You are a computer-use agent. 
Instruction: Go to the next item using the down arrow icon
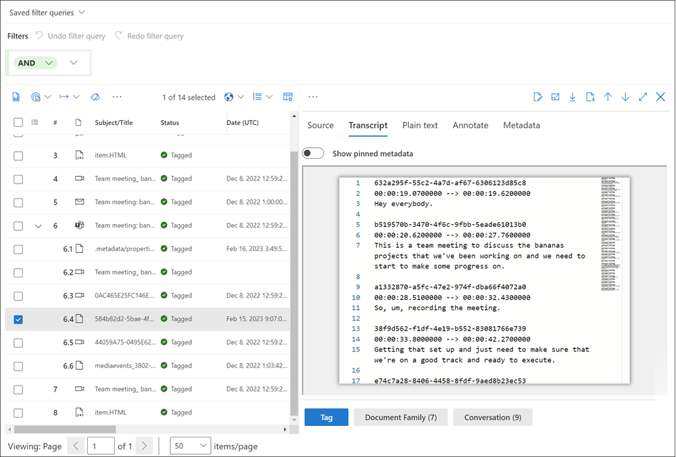(625, 97)
